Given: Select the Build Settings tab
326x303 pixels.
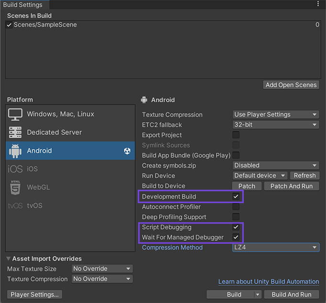Looking at the screenshot, I should pyautogui.click(x=23, y=5).
